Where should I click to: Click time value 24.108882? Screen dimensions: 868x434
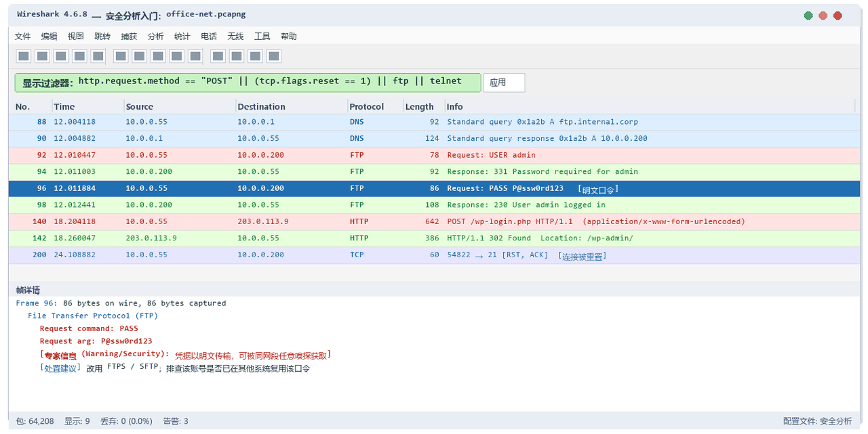pyautogui.click(x=75, y=255)
